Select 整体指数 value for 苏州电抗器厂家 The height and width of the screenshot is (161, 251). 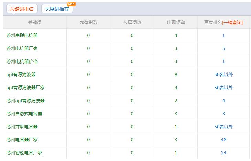pos(88,48)
